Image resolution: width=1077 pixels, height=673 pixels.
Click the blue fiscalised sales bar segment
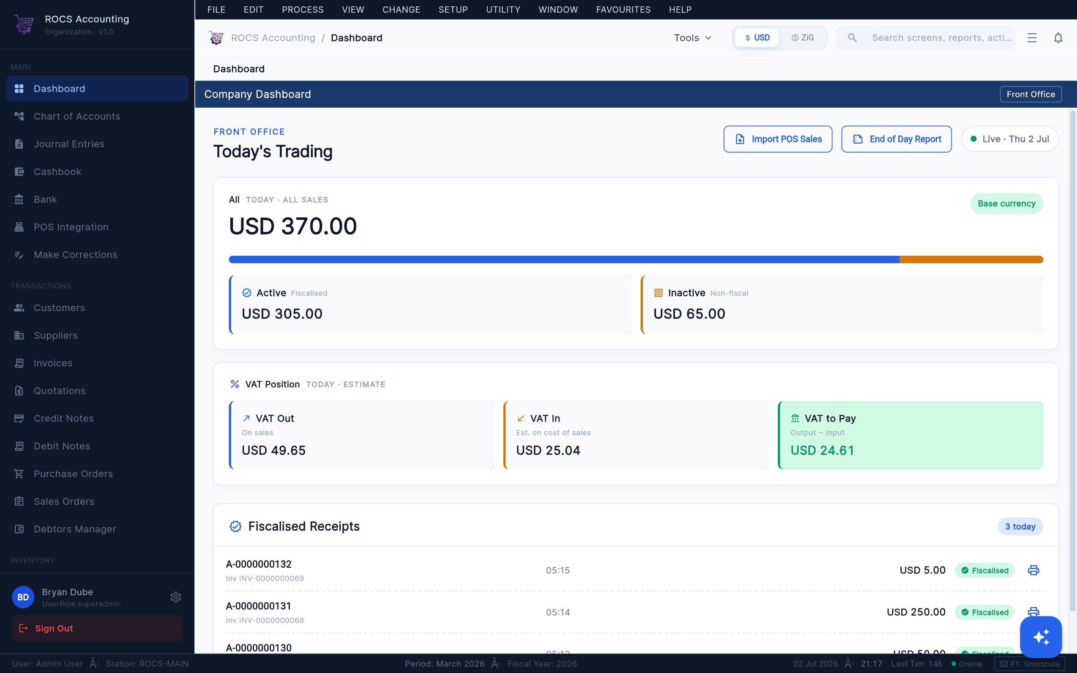pyautogui.click(x=564, y=259)
